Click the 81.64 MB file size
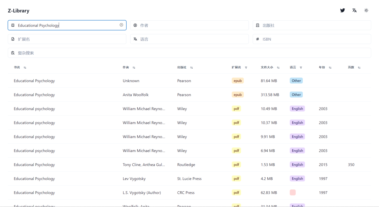This screenshot has width=379, height=207. [x=269, y=81]
